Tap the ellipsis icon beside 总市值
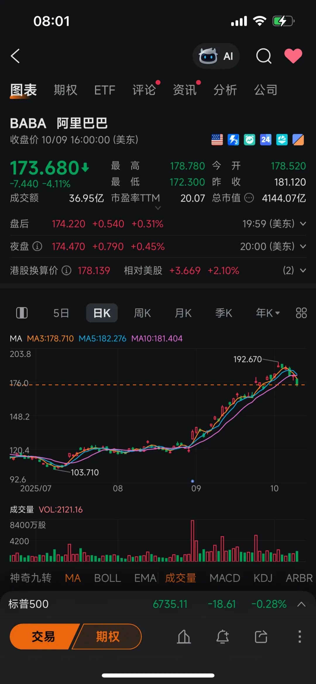This screenshot has width=316, height=684. pos(249,198)
